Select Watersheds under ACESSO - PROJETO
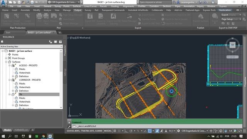The height and width of the screenshot is (139, 247). (x=25, y=73)
